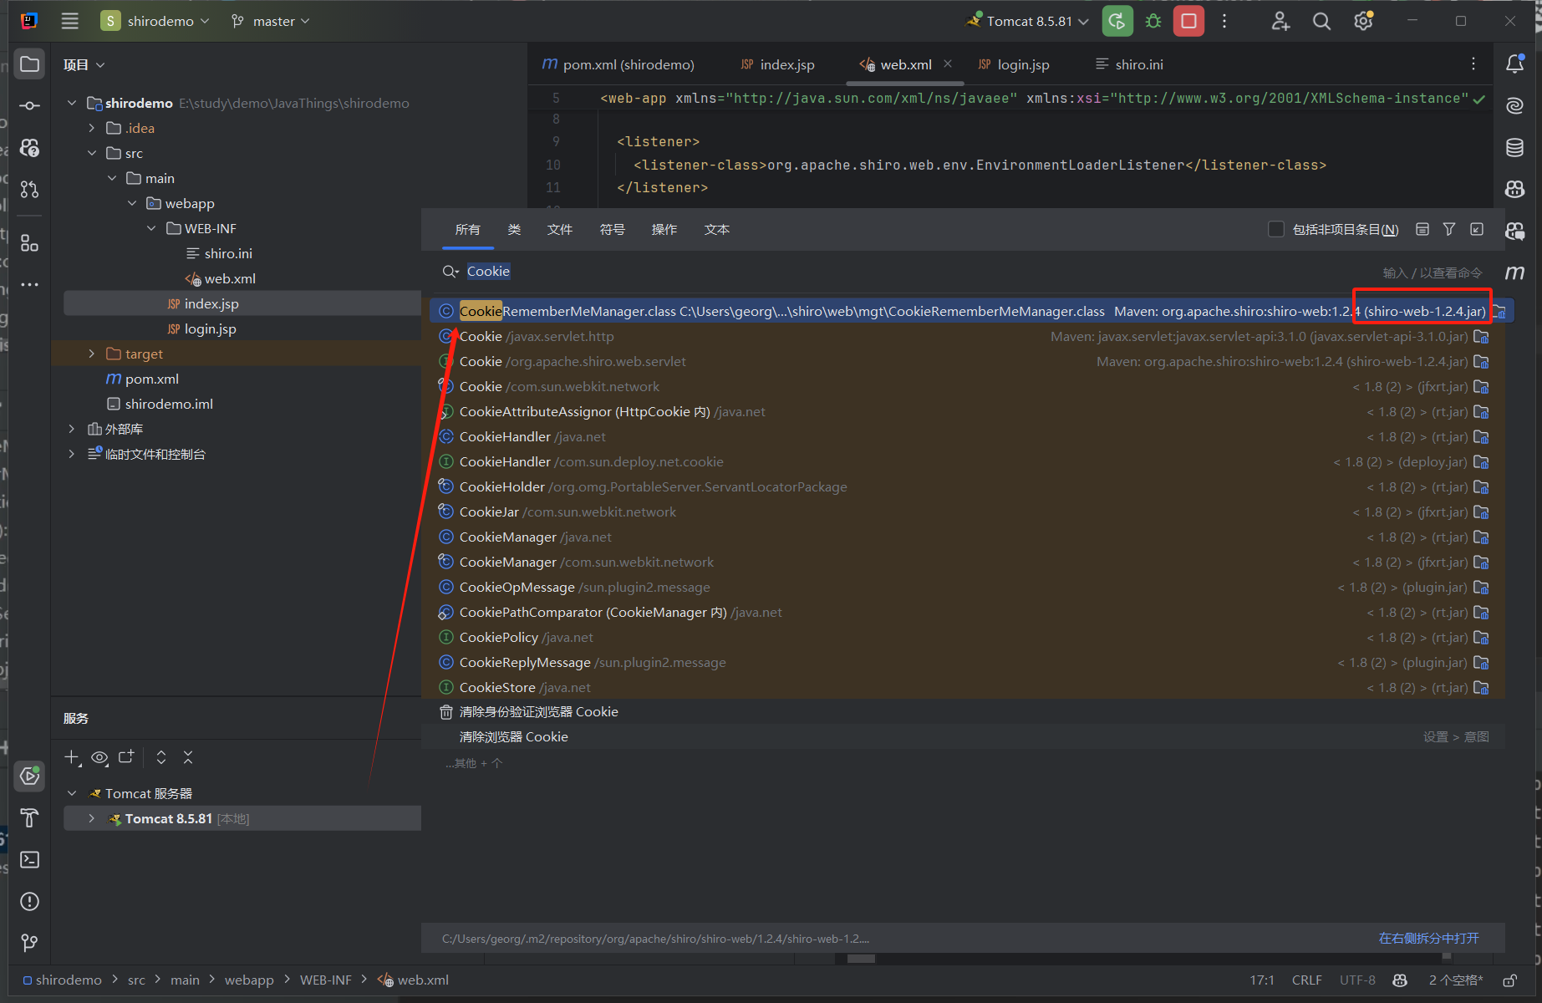
Task: Open Search Everywhere magnifier in title bar
Action: (x=1321, y=21)
